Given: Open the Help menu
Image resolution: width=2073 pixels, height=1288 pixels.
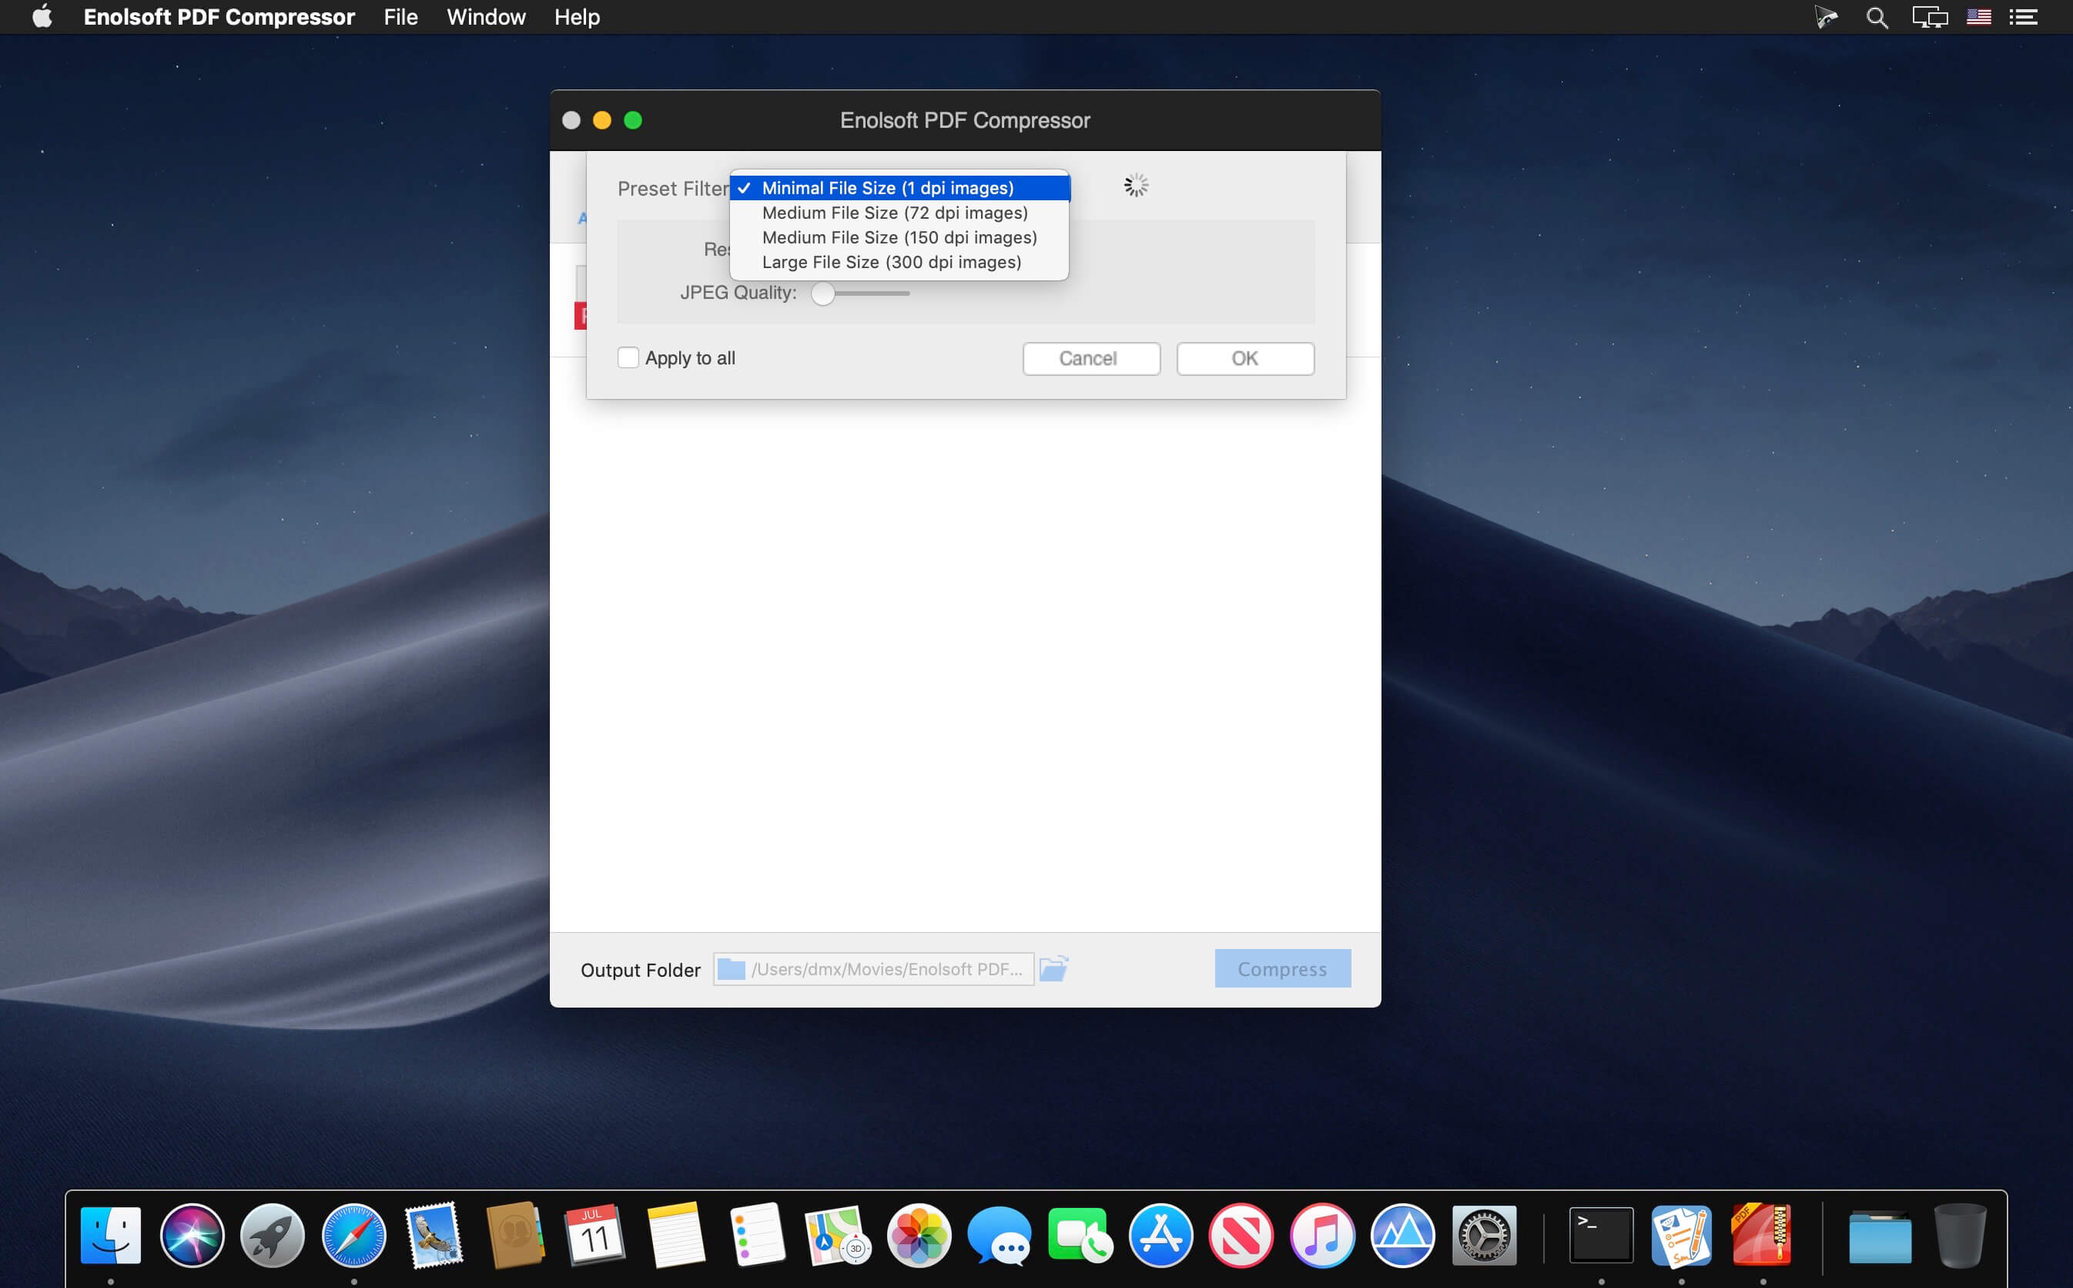Looking at the screenshot, I should 576,17.
